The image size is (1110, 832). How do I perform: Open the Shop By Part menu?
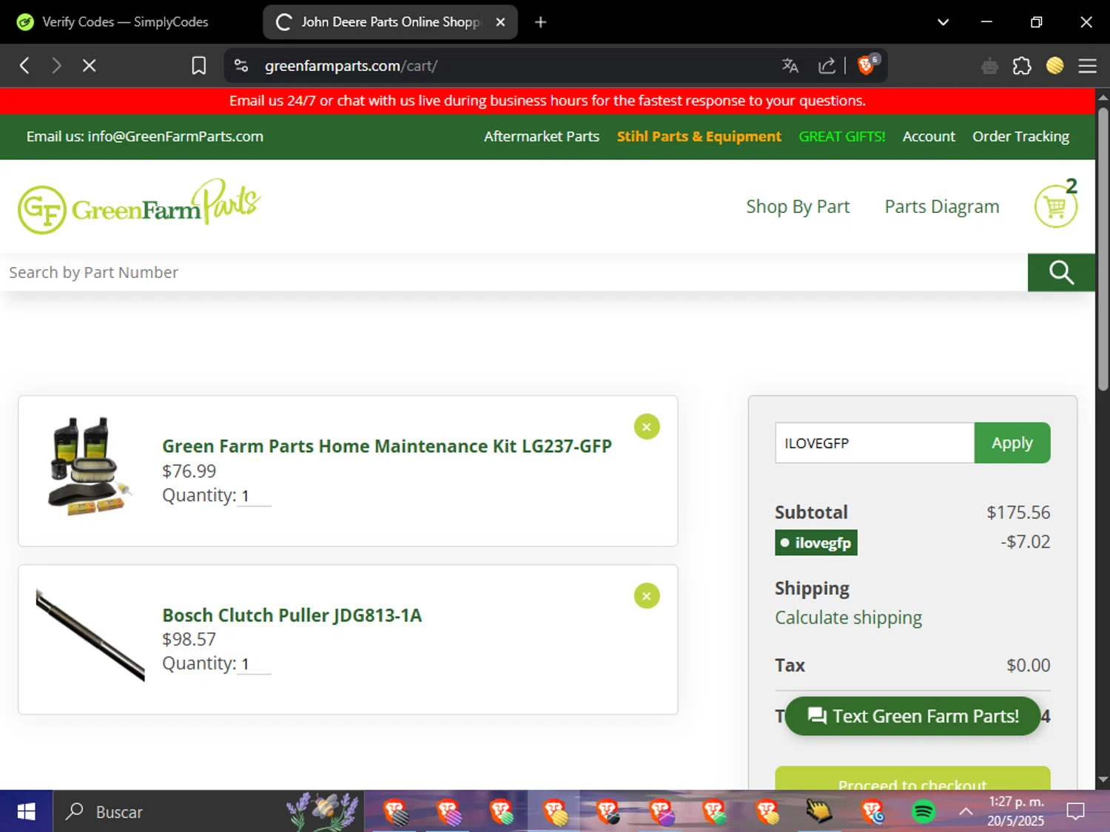pos(798,206)
